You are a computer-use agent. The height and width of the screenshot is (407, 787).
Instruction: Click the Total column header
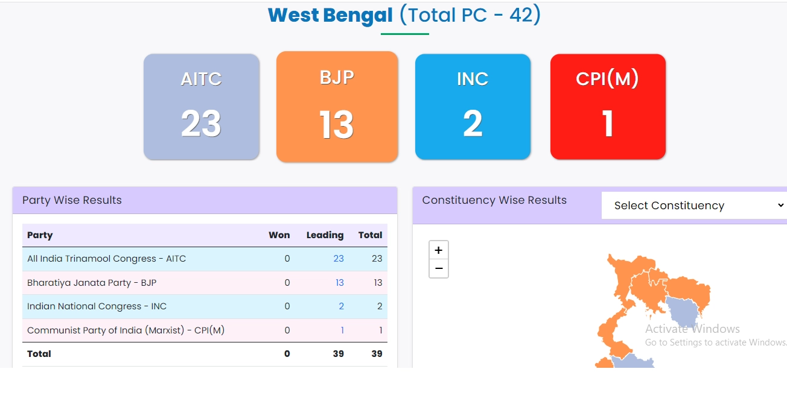(370, 235)
